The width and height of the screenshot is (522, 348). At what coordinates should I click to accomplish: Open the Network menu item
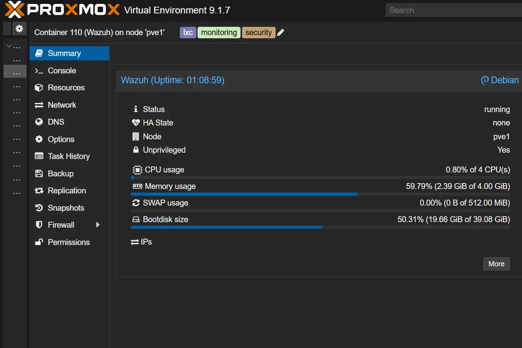pos(62,105)
